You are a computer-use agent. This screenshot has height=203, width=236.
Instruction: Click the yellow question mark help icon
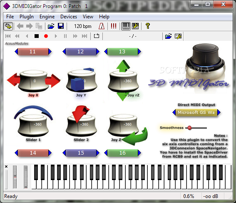[148, 26]
